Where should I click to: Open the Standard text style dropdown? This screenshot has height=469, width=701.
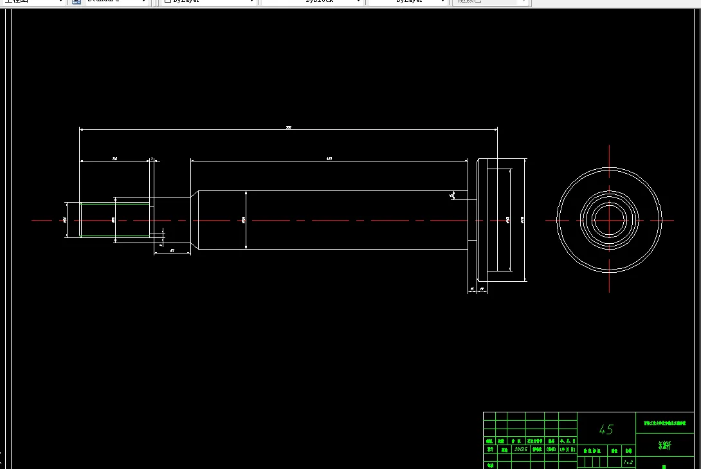[116, 2]
